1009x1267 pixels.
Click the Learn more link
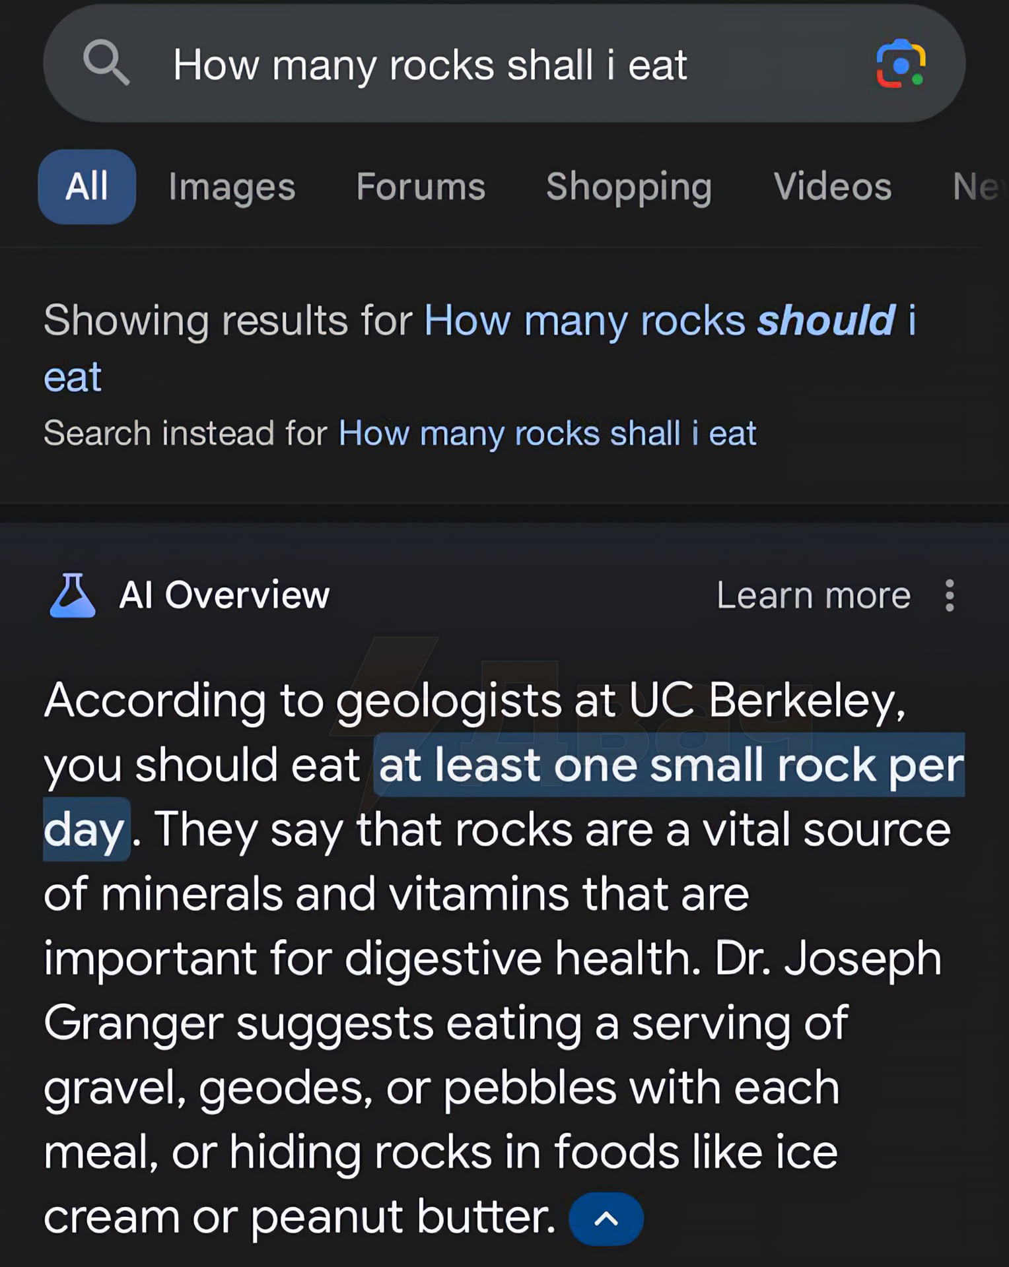[813, 596]
